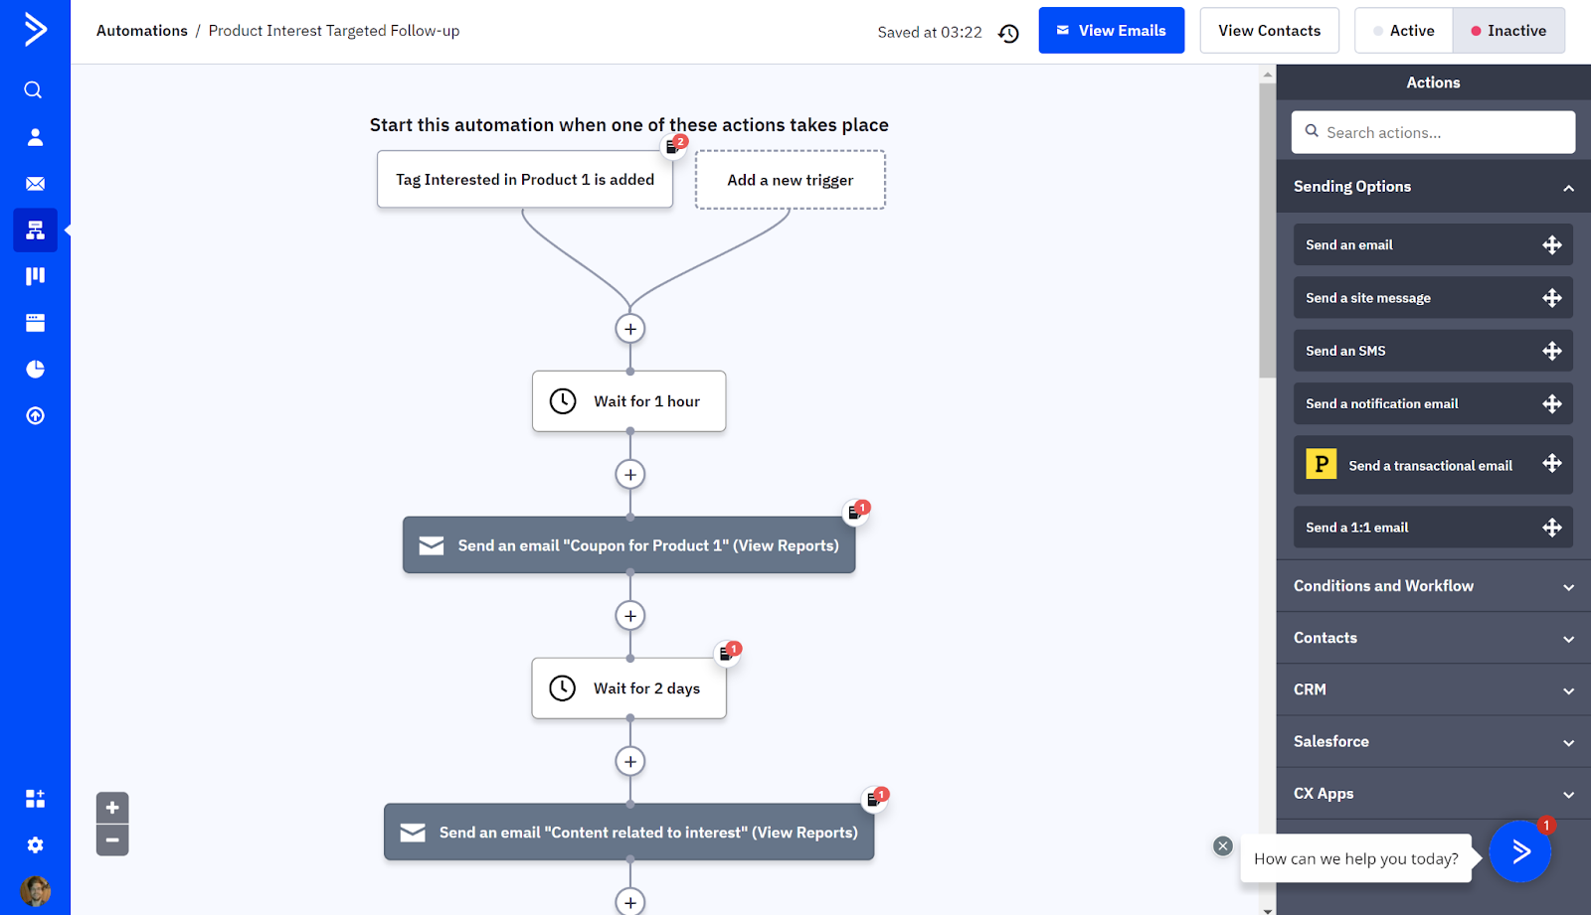Open the Deals pipeline icon in sidebar
The width and height of the screenshot is (1591, 915).
pyautogui.click(x=35, y=276)
